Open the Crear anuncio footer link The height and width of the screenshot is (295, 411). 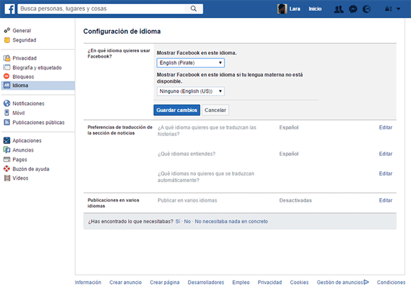[125, 282]
